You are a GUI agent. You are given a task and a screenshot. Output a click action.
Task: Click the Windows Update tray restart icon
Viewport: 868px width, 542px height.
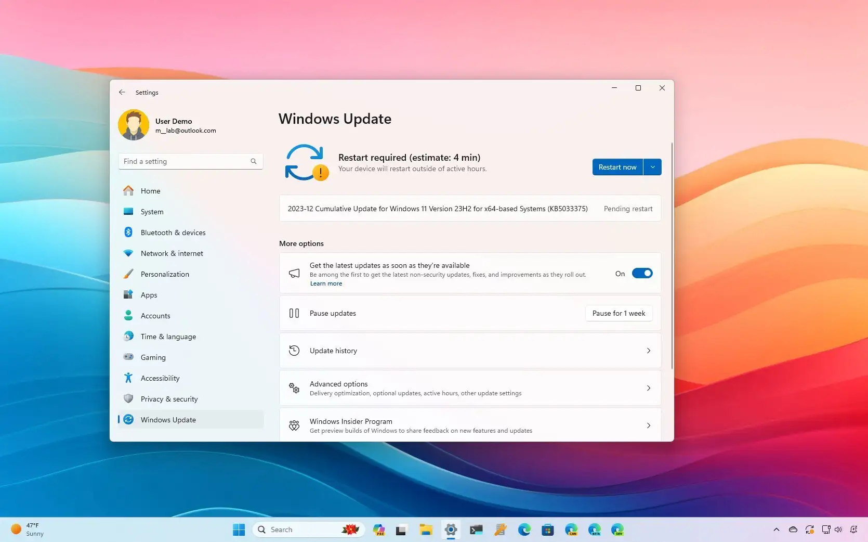click(x=810, y=530)
